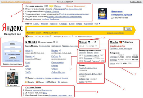Click the Войти login button

point(13,57)
